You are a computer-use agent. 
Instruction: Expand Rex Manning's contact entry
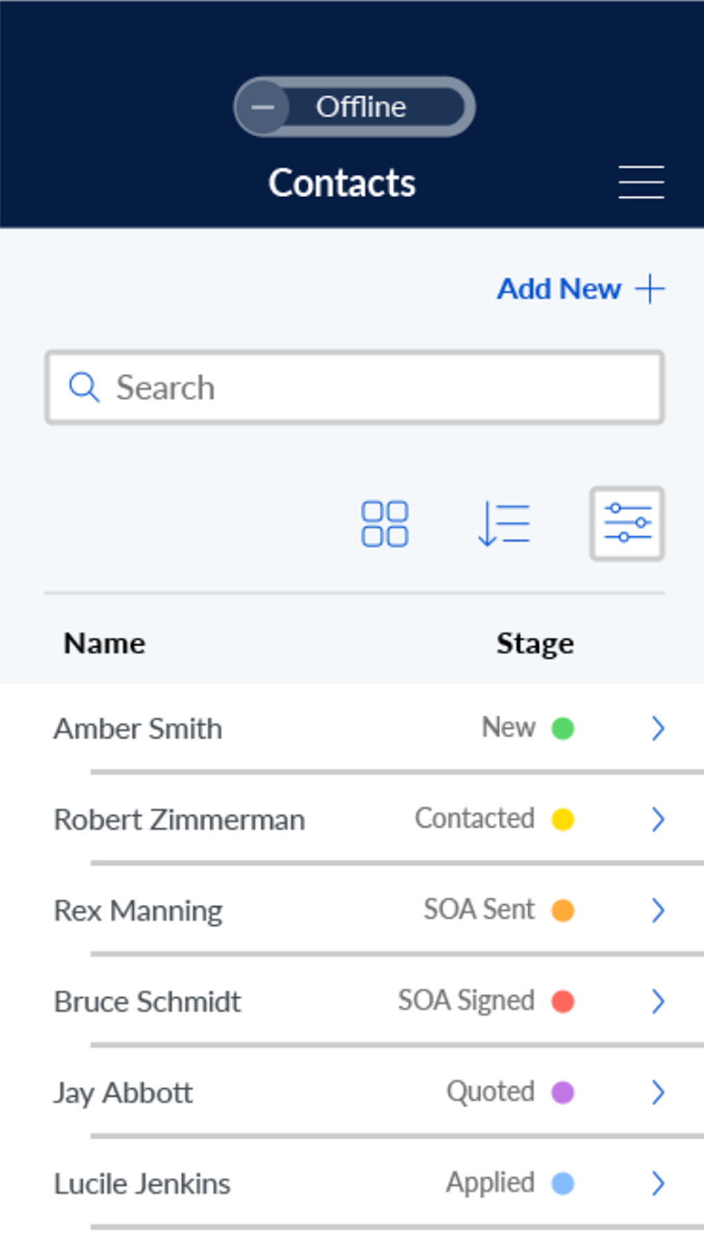click(x=658, y=911)
